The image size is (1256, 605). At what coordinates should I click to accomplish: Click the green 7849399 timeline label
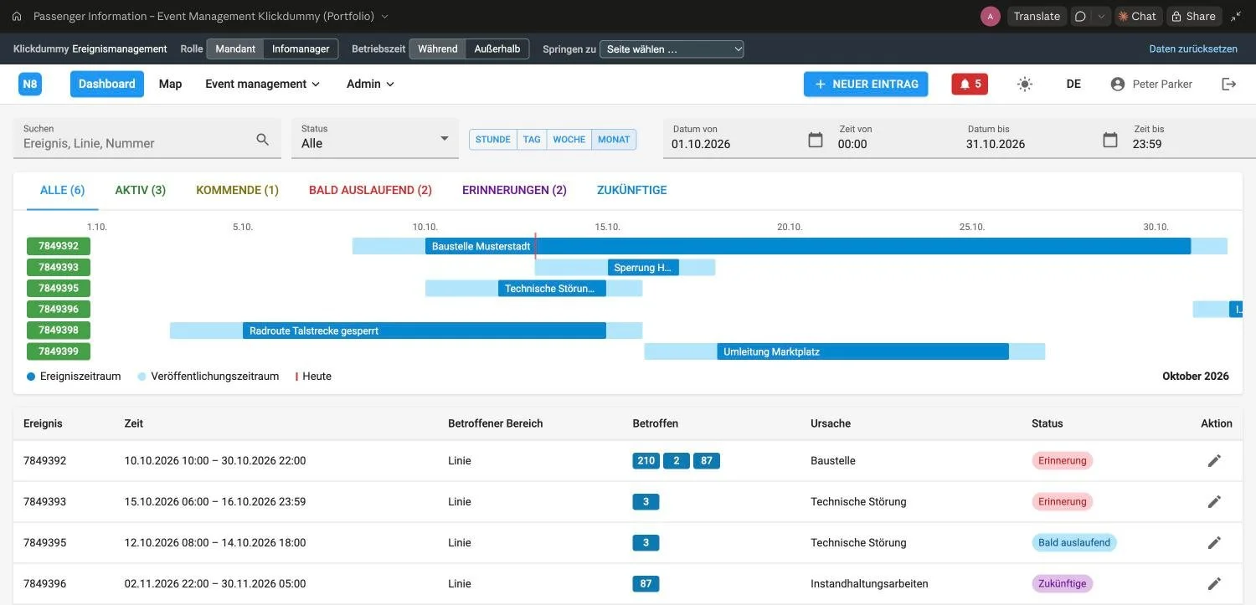pos(59,351)
